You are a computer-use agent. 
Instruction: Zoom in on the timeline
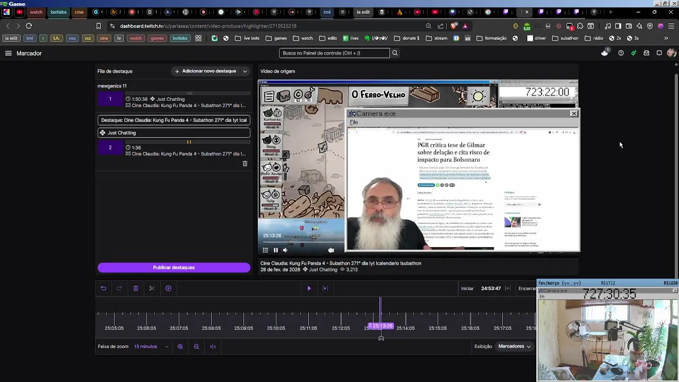(x=180, y=346)
